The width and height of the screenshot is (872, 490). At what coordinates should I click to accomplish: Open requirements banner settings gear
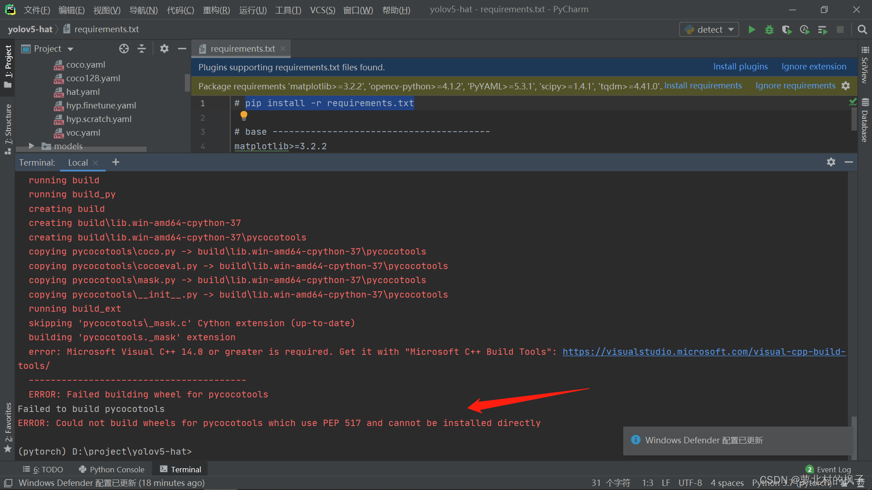click(846, 86)
